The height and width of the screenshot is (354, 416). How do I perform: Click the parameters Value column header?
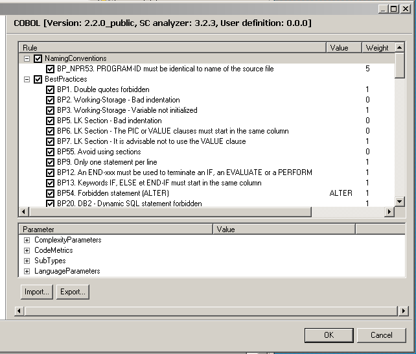tap(284, 230)
